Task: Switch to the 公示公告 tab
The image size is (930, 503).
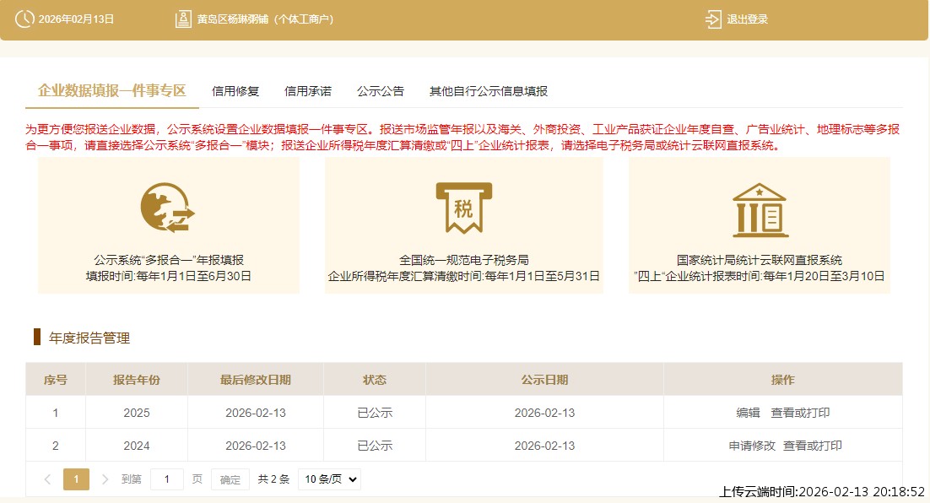Action: pyautogui.click(x=380, y=90)
